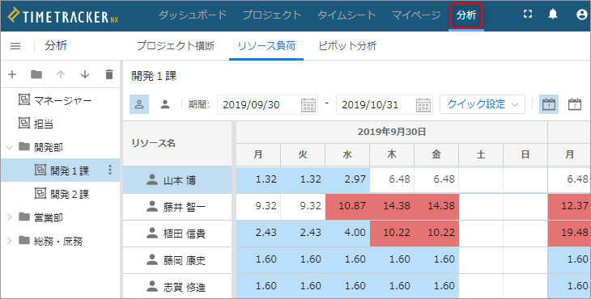Open the タイムシート menu
The height and width of the screenshot is (299, 591).
point(347,15)
